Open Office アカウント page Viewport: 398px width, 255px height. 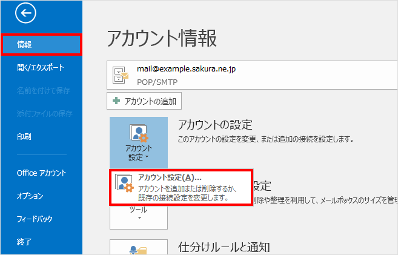(41, 173)
